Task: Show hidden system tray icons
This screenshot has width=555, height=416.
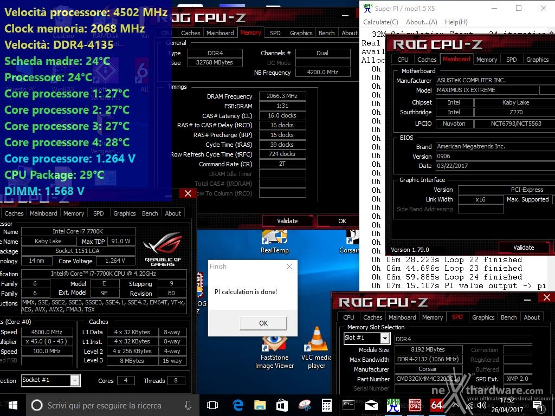Action: [456, 405]
